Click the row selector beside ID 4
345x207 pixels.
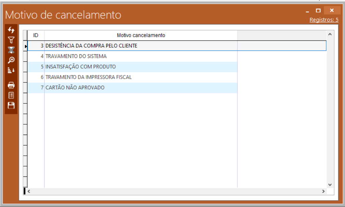pyautogui.click(x=25, y=56)
